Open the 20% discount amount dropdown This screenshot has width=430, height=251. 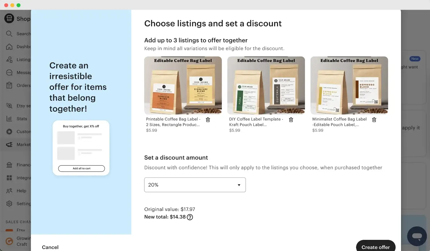(x=195, y=185)
